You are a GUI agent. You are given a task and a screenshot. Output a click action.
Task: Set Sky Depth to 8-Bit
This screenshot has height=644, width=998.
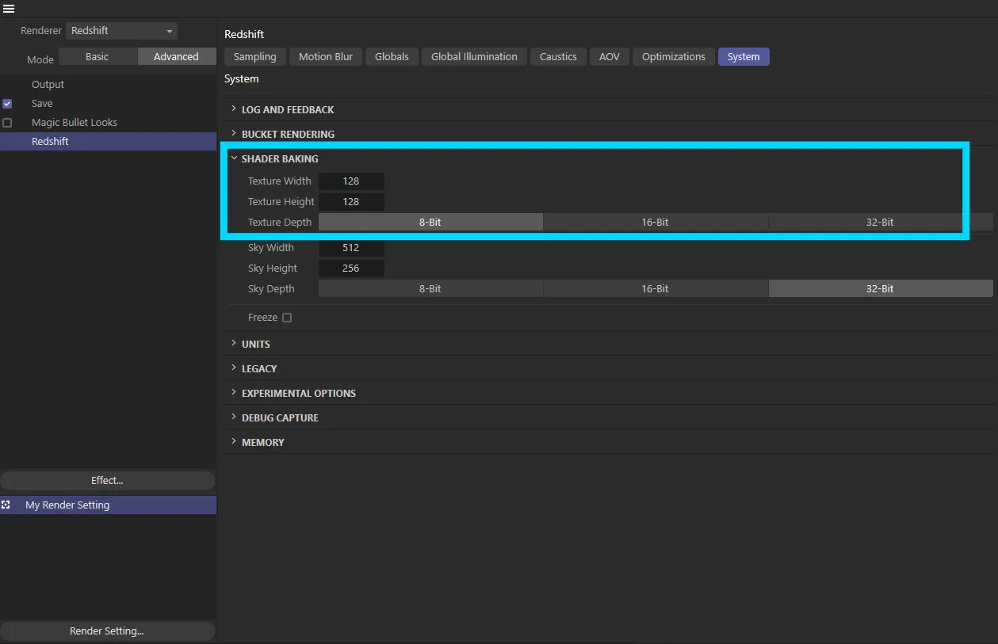(x=430, y=289)
